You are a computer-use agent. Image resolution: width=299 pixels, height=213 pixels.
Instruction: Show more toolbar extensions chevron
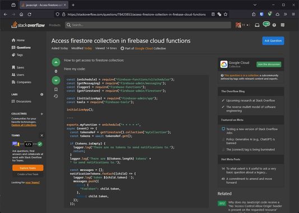click(286, 14)
